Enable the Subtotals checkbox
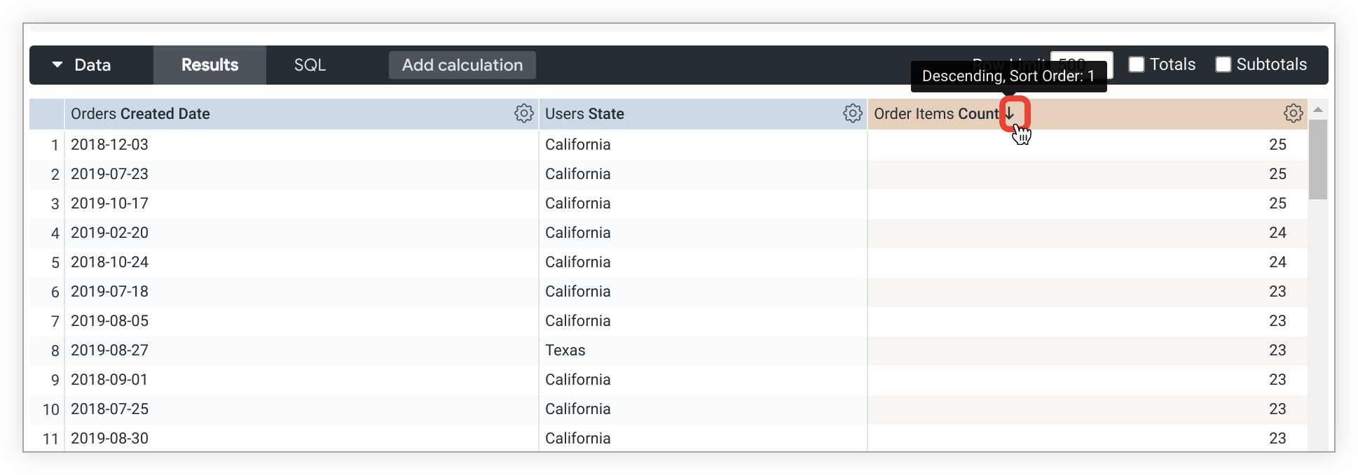1358x475 pixels. [1223, 64]
